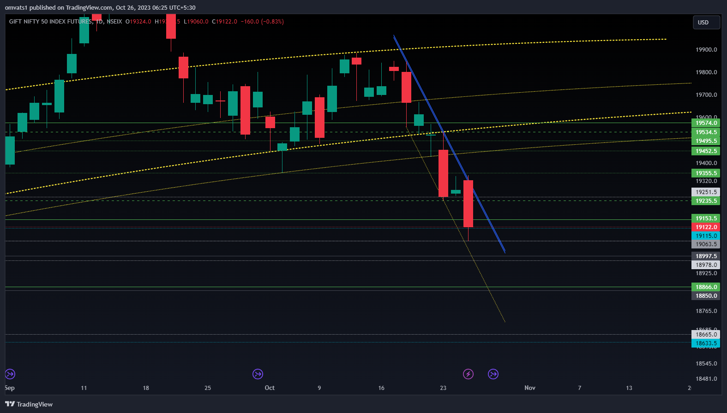Click the 19900.0 price scale value
Viewport: 727px width, 413px height.
[x=706, y=50]
